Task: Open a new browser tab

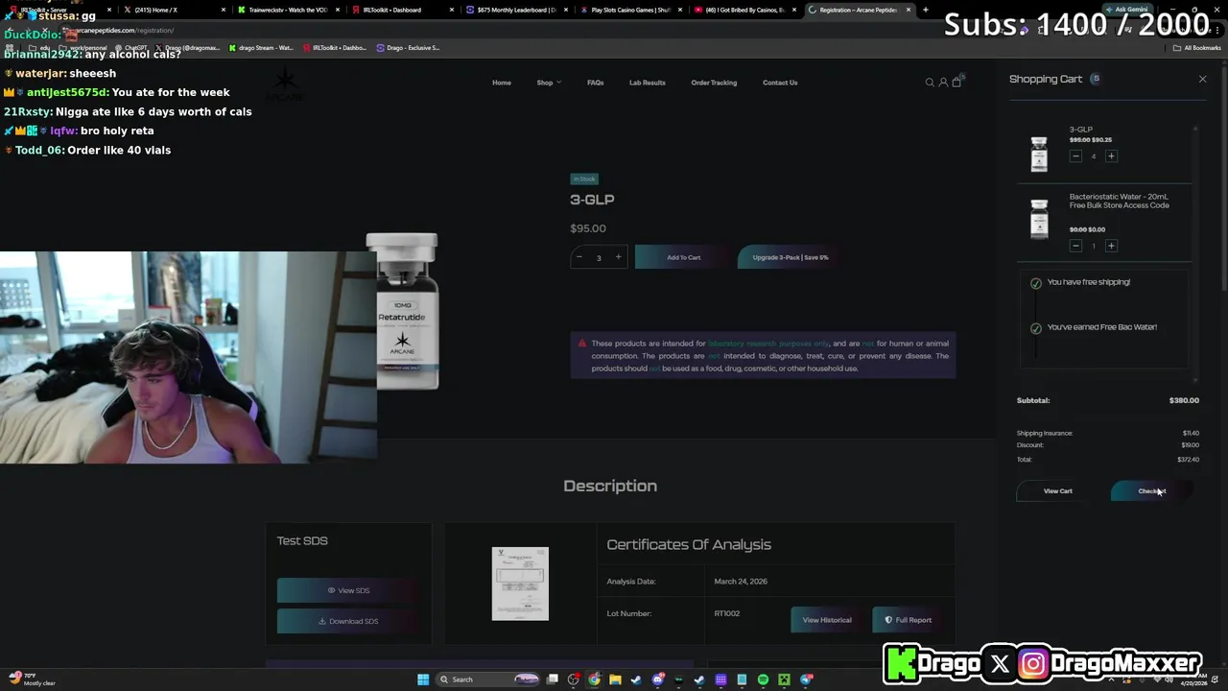Action: (x=925, y=10)
